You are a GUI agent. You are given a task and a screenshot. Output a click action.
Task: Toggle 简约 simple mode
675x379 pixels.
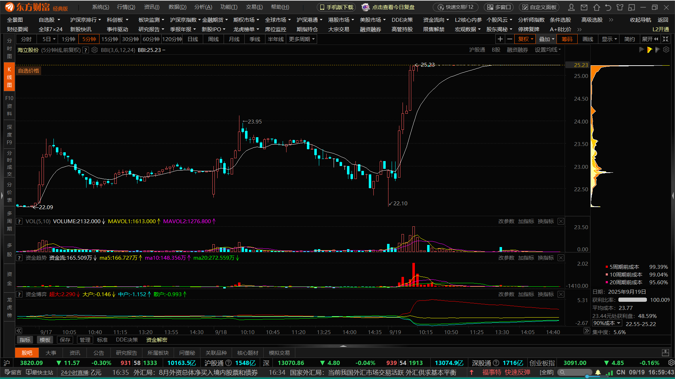(629, 39)
